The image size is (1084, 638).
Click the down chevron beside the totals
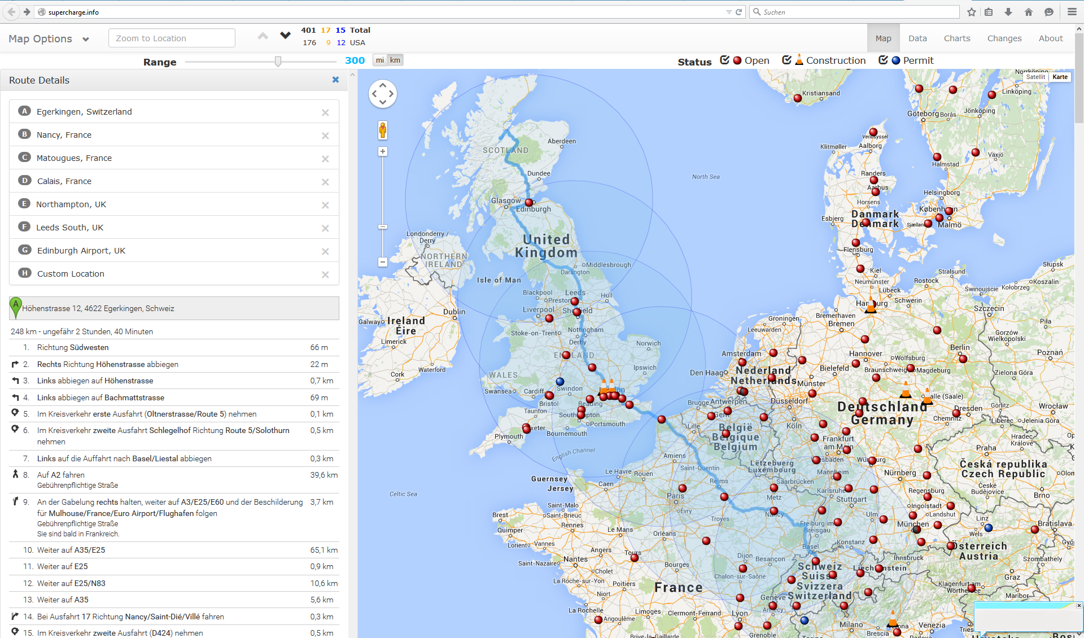(285, 36)
